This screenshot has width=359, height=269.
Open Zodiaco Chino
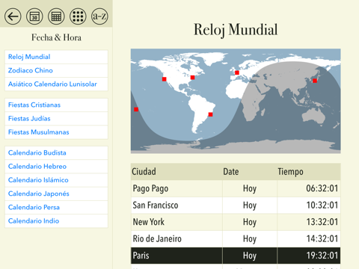pos(56,70)
